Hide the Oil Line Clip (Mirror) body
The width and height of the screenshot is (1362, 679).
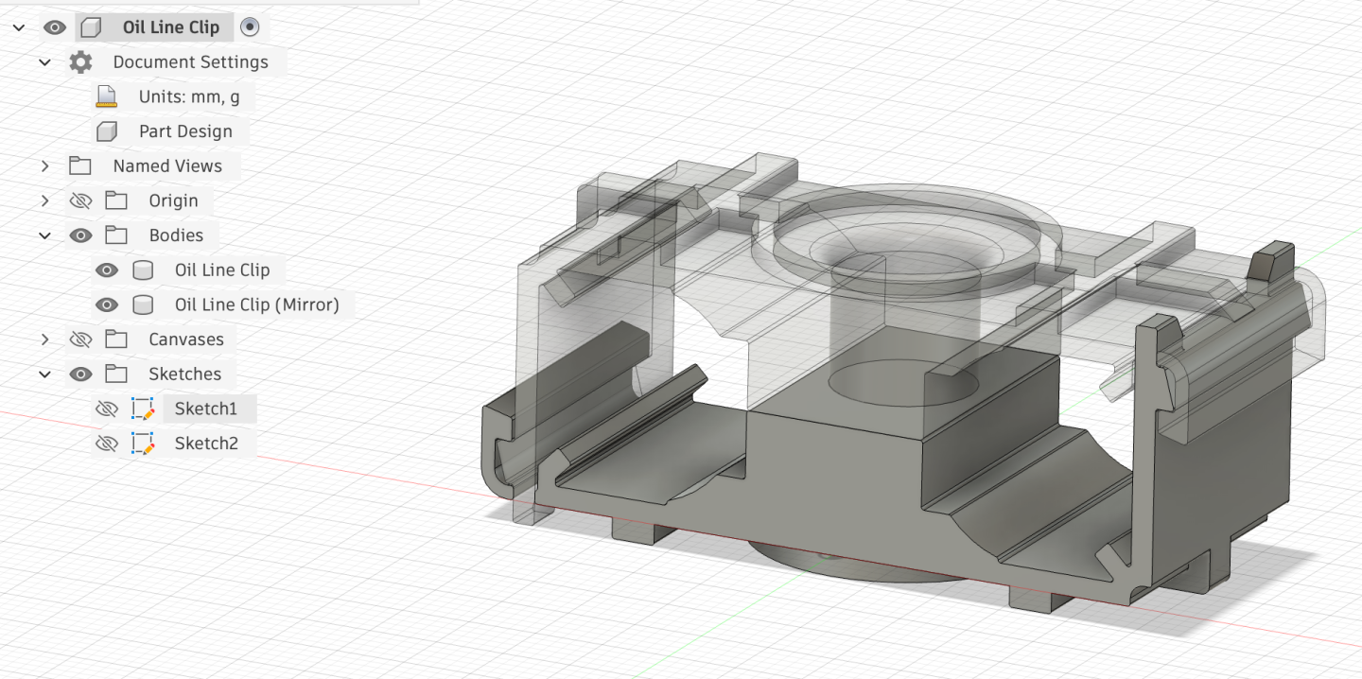point(107,305)
